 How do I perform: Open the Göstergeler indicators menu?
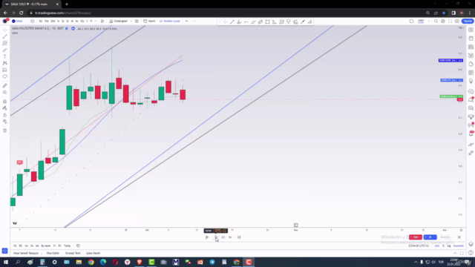click(119, 22)
